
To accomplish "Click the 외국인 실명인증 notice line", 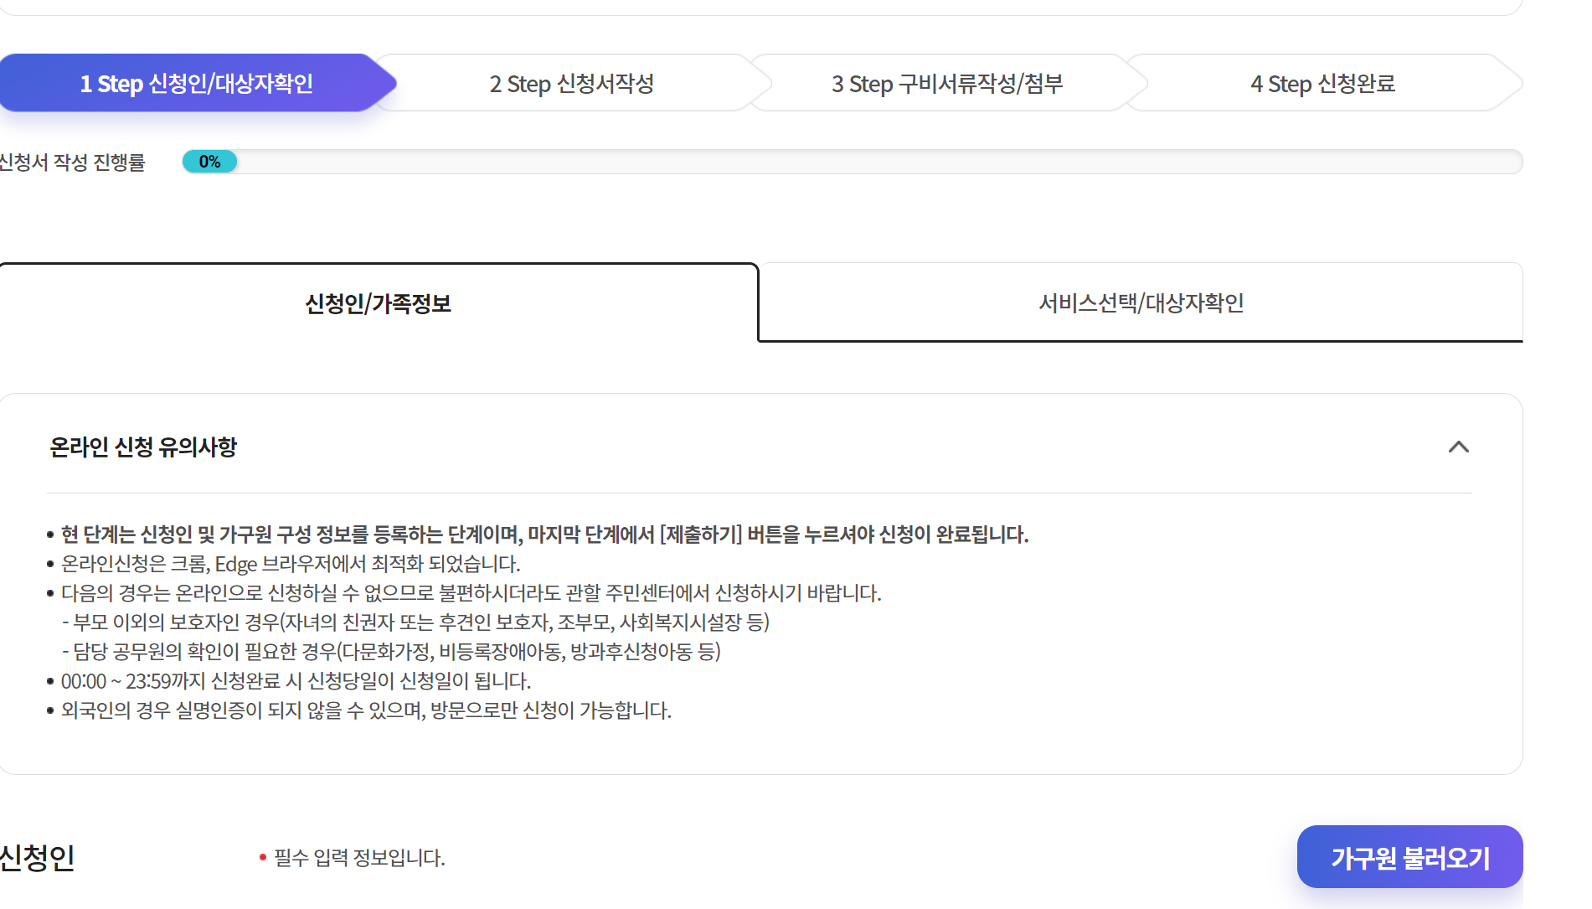I will (364, 711).
